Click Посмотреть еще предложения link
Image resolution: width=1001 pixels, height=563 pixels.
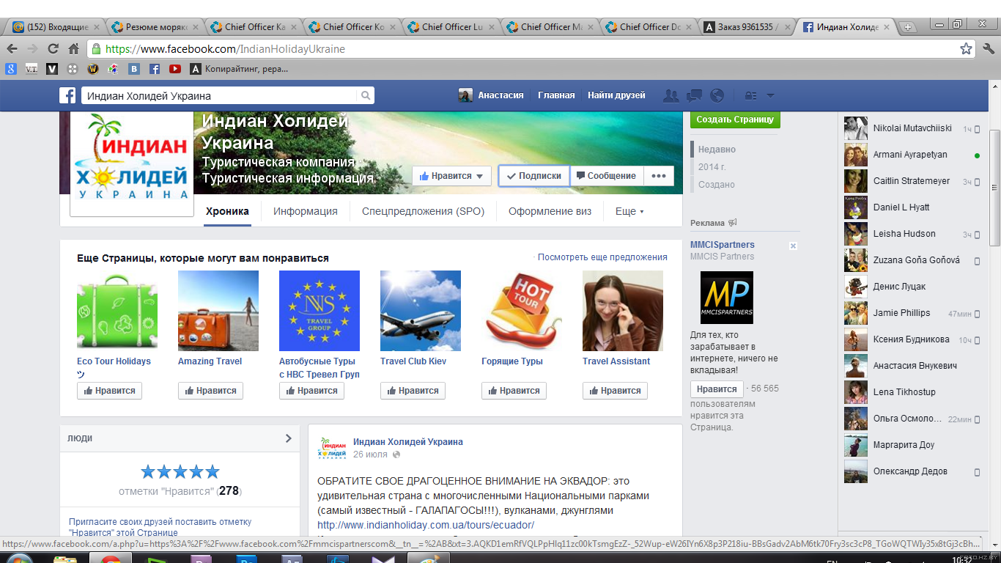602,257
